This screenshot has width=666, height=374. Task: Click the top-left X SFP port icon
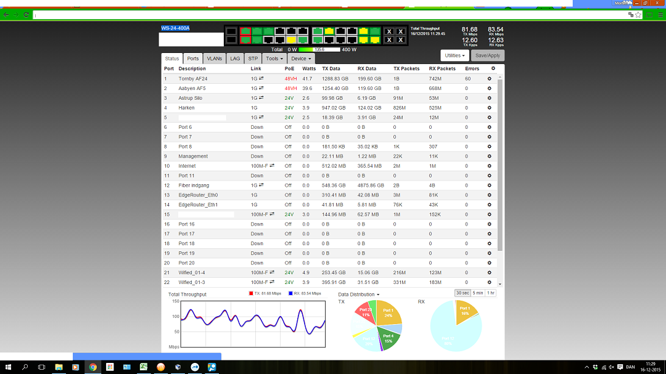click(389, 31)
